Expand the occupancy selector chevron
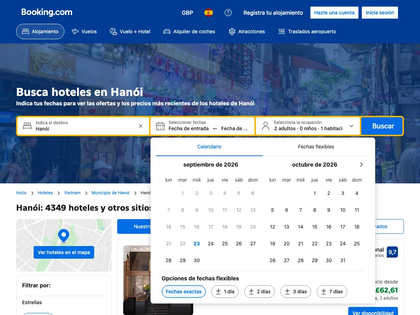 pyautogui.click(x=351, y=126)
